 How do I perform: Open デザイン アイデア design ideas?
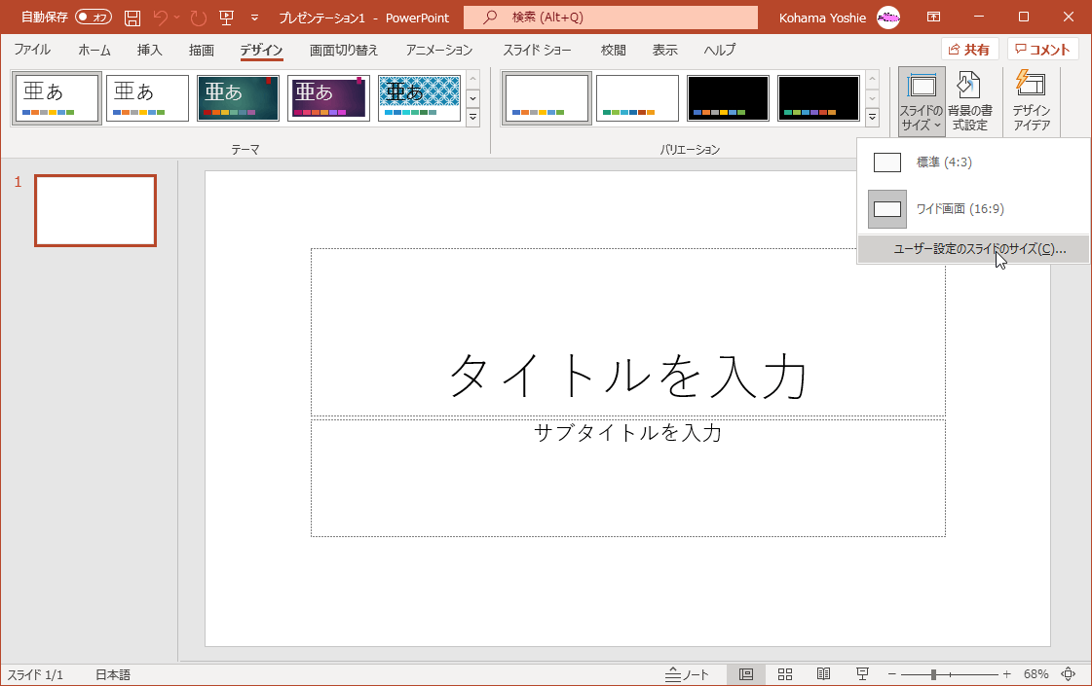click(x=1032, y=101)
